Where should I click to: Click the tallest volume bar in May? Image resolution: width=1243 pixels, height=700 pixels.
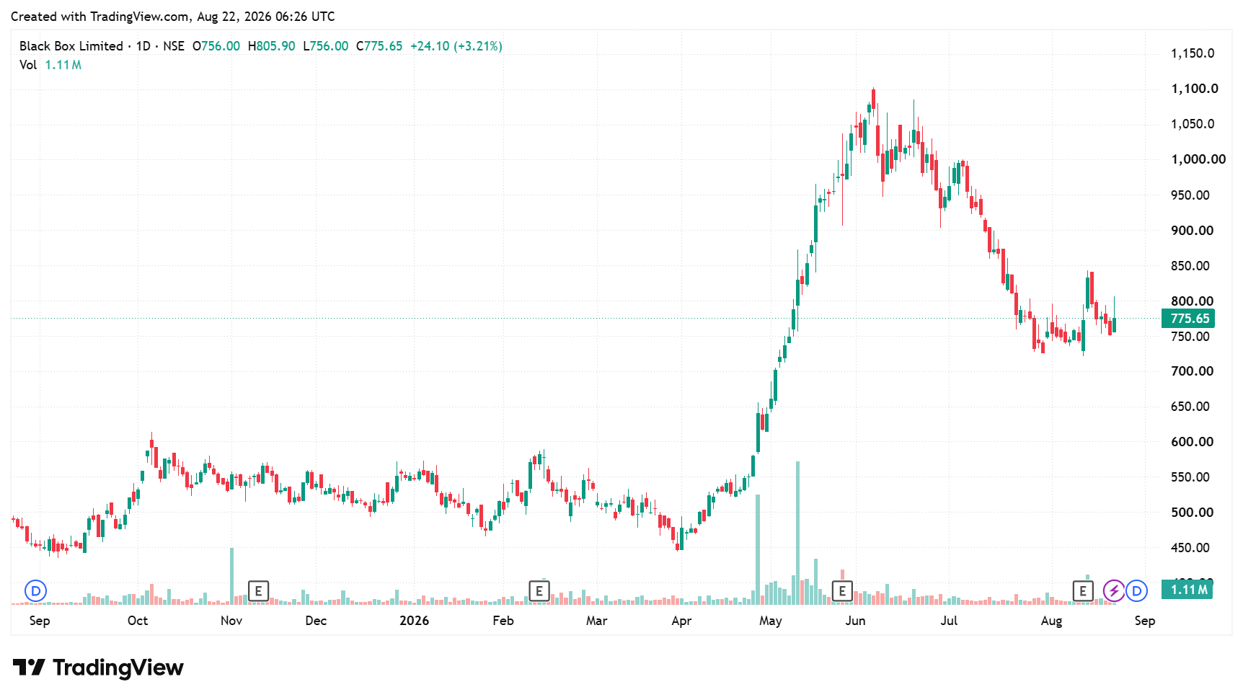[798, 533]
